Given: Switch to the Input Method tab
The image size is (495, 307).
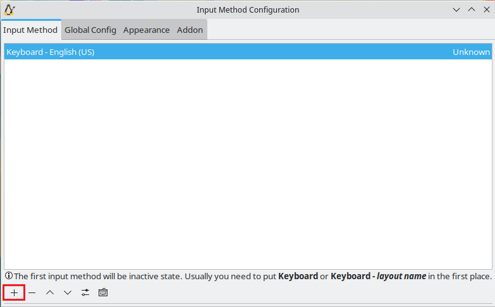Looking at the screenshot, I should point(30,30).
